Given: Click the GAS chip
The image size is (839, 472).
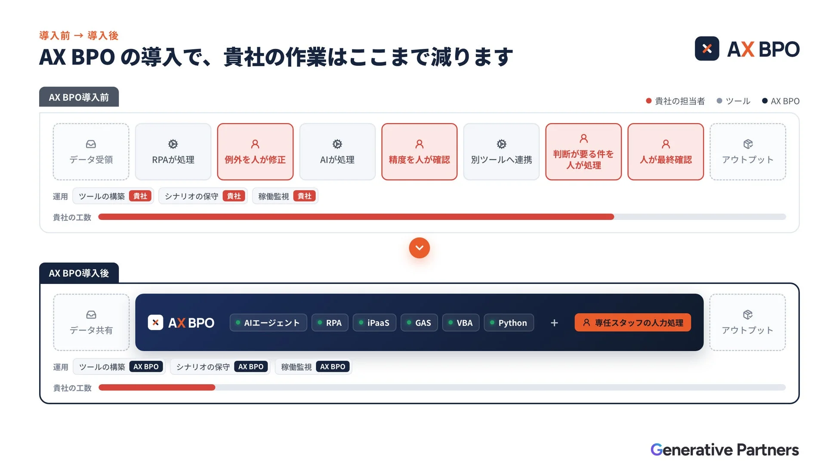Looking at the screenshot, I should 419,323.
